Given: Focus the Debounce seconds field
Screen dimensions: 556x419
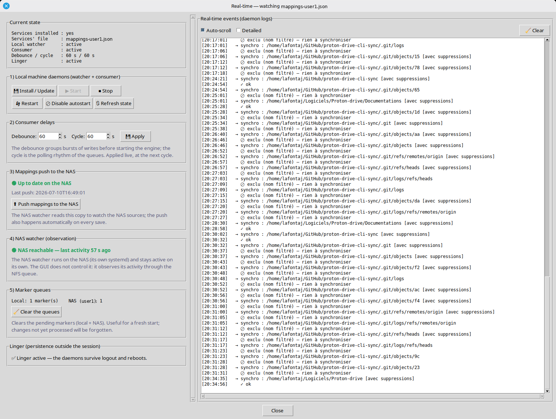Looking at the screenshot, I should click(x=48, y=136).
